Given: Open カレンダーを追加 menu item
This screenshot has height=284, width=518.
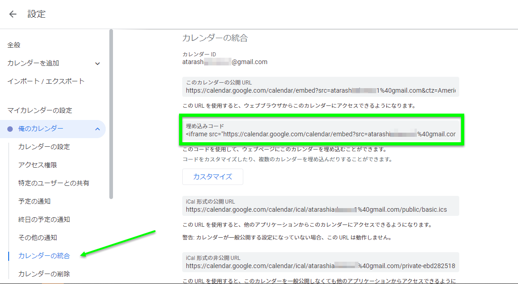Looking at the screenshot, I should pyautogui.click(x=33, y=63).
